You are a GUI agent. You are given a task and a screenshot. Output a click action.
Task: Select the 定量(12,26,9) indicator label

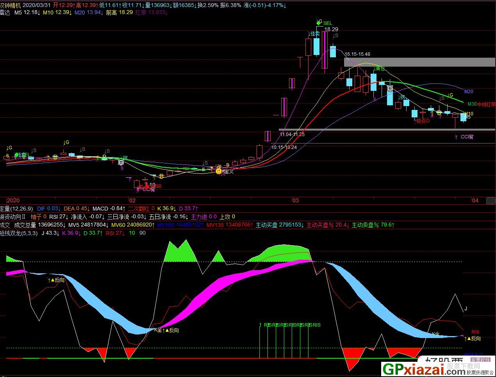point(16,209)
